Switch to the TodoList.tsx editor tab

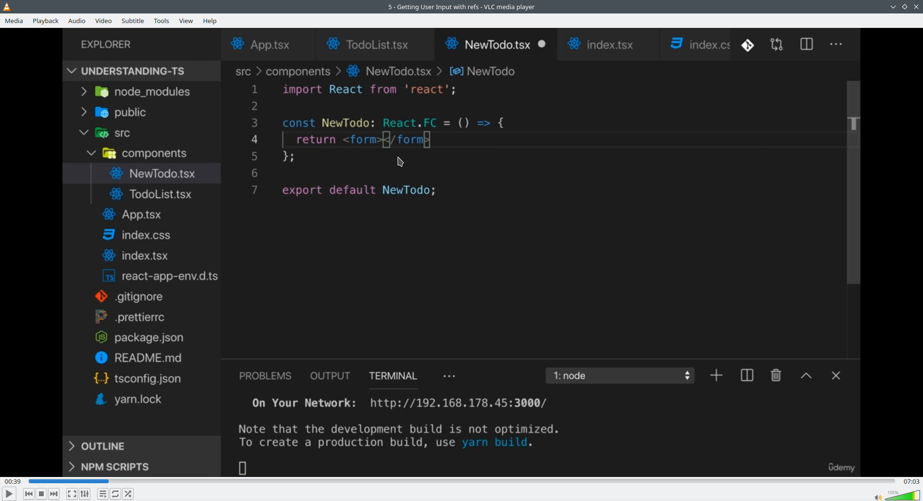(375, 44)
